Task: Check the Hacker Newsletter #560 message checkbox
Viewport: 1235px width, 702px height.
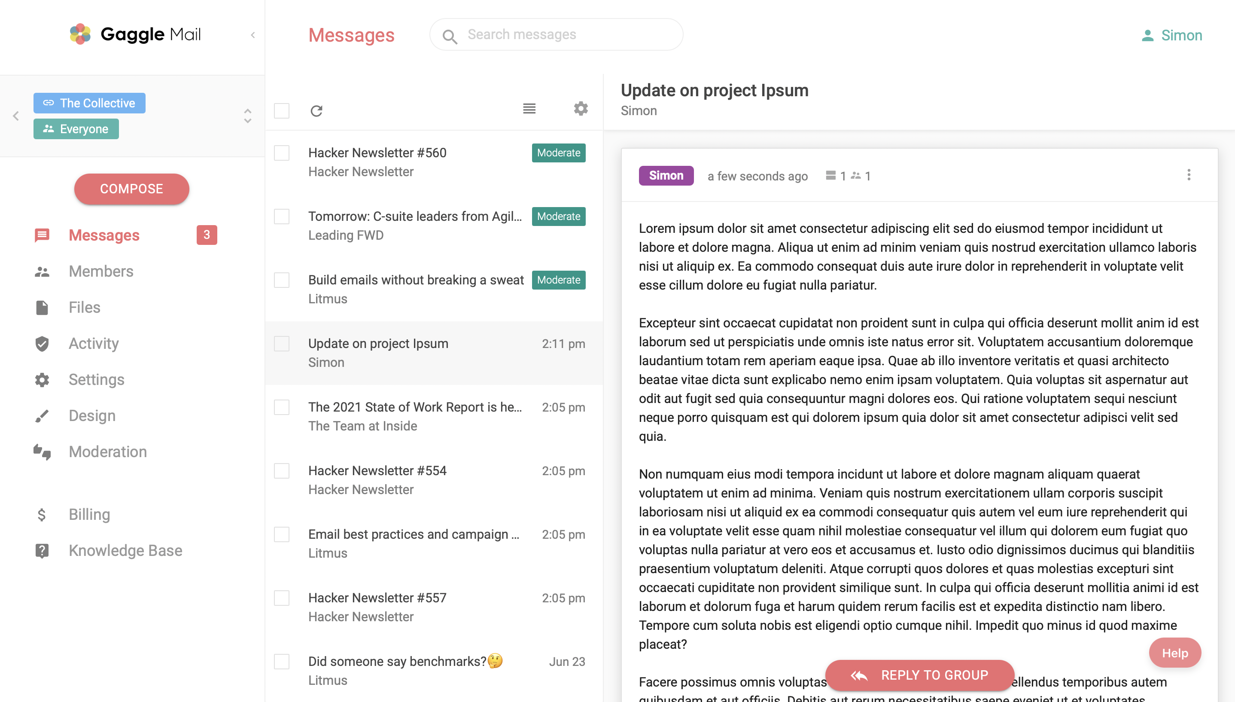Action: (281, 153)
